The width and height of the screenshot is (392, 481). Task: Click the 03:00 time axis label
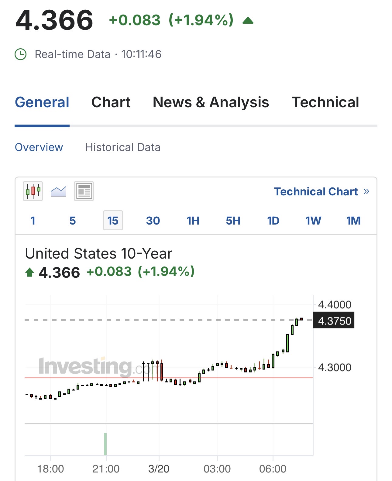(217, 469)
